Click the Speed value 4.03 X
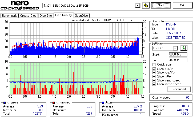This screenshot has height=117, width=193. (x=185, y=114)
